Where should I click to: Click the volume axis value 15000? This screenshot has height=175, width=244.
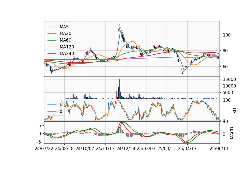[x=229, y=79]
